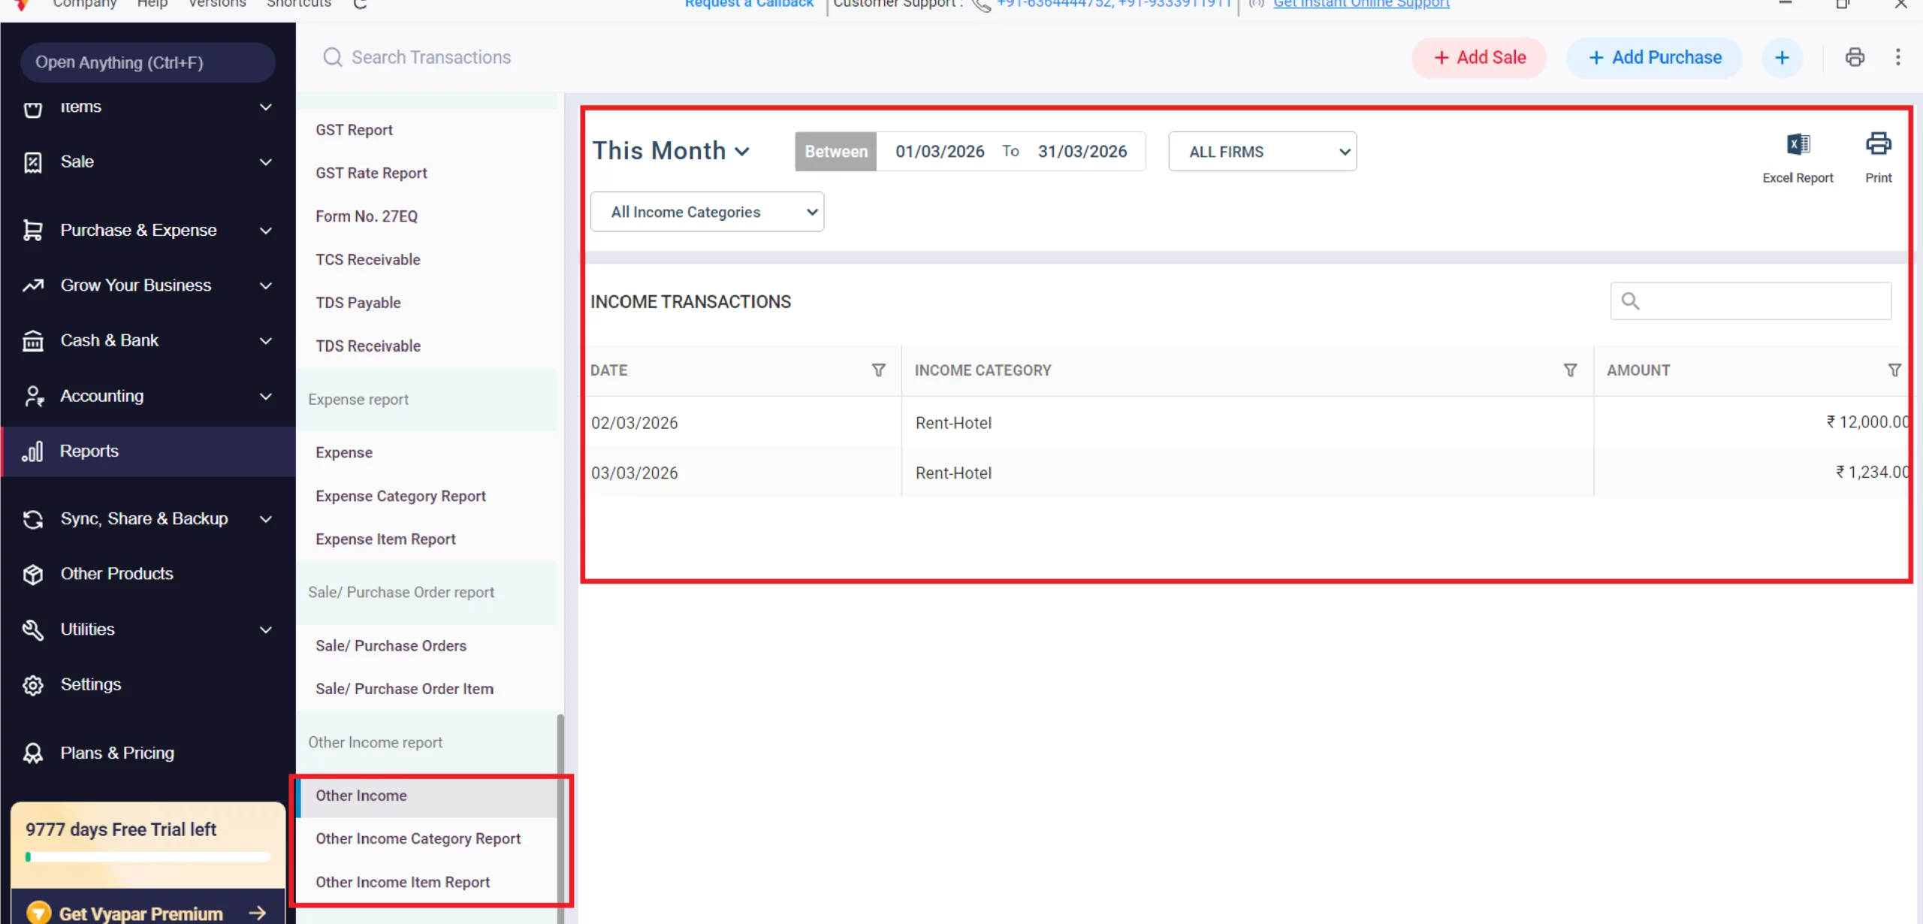The image size is (1923, 924).
Task: Click the Add Sale button
Action: coord(1478,57)
